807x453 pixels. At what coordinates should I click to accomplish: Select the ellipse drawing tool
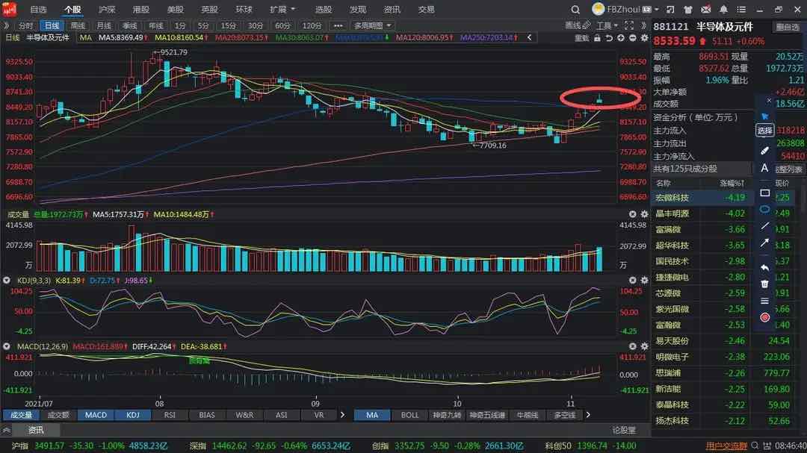click(x=765, y=209)
